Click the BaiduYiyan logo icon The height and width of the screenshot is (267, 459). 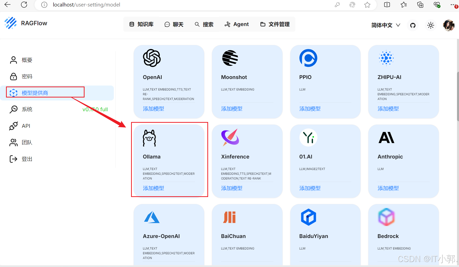[x=308, y=217]
